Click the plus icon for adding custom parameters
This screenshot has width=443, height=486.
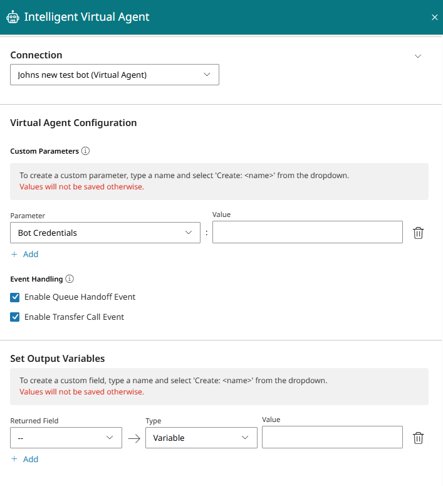pos(14,254)
